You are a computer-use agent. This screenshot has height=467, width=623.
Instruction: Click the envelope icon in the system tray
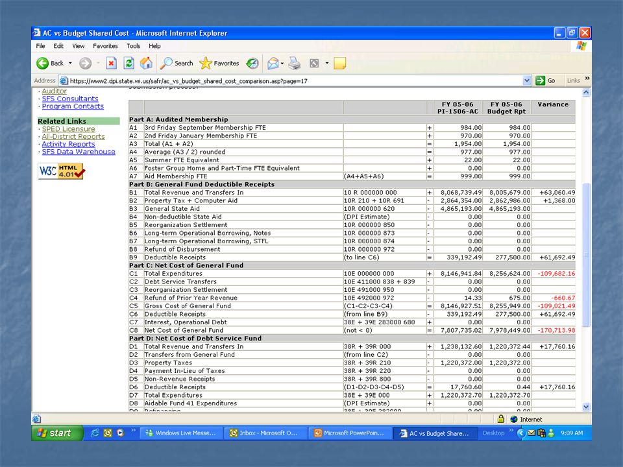[531, 433]
